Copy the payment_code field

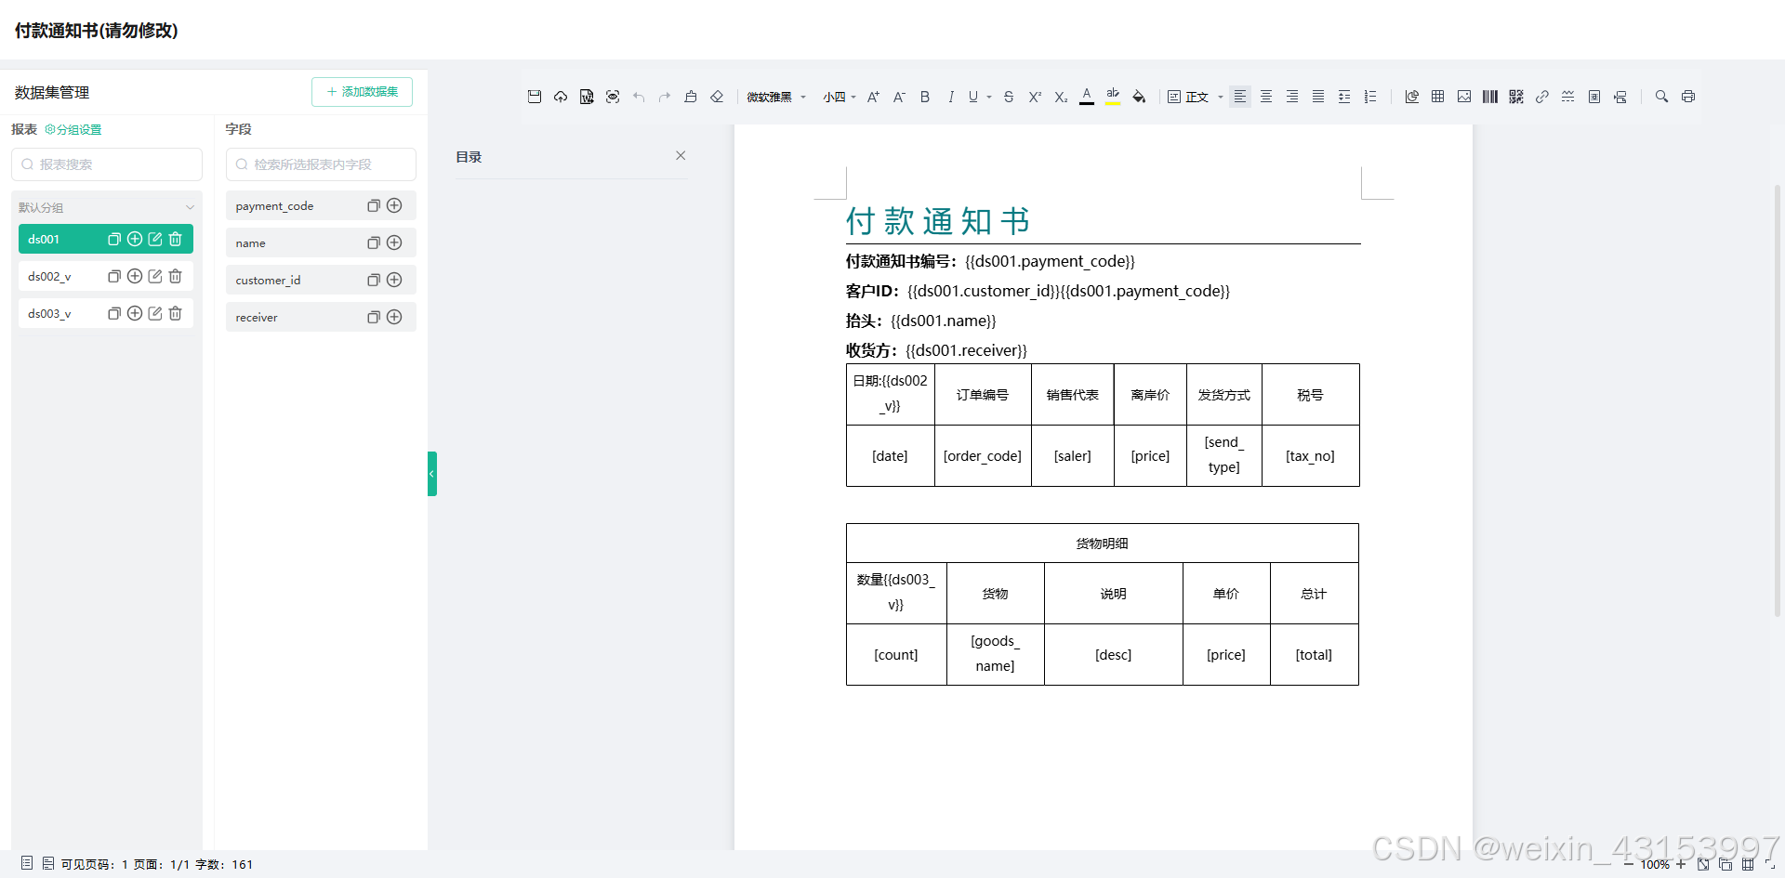click(374, 206)
